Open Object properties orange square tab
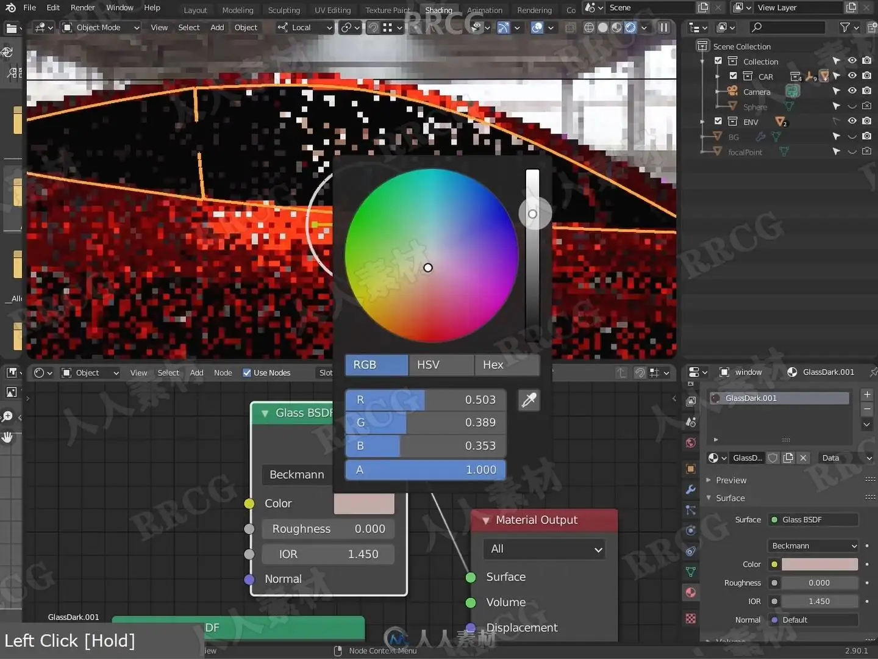 tap(691, 469)
